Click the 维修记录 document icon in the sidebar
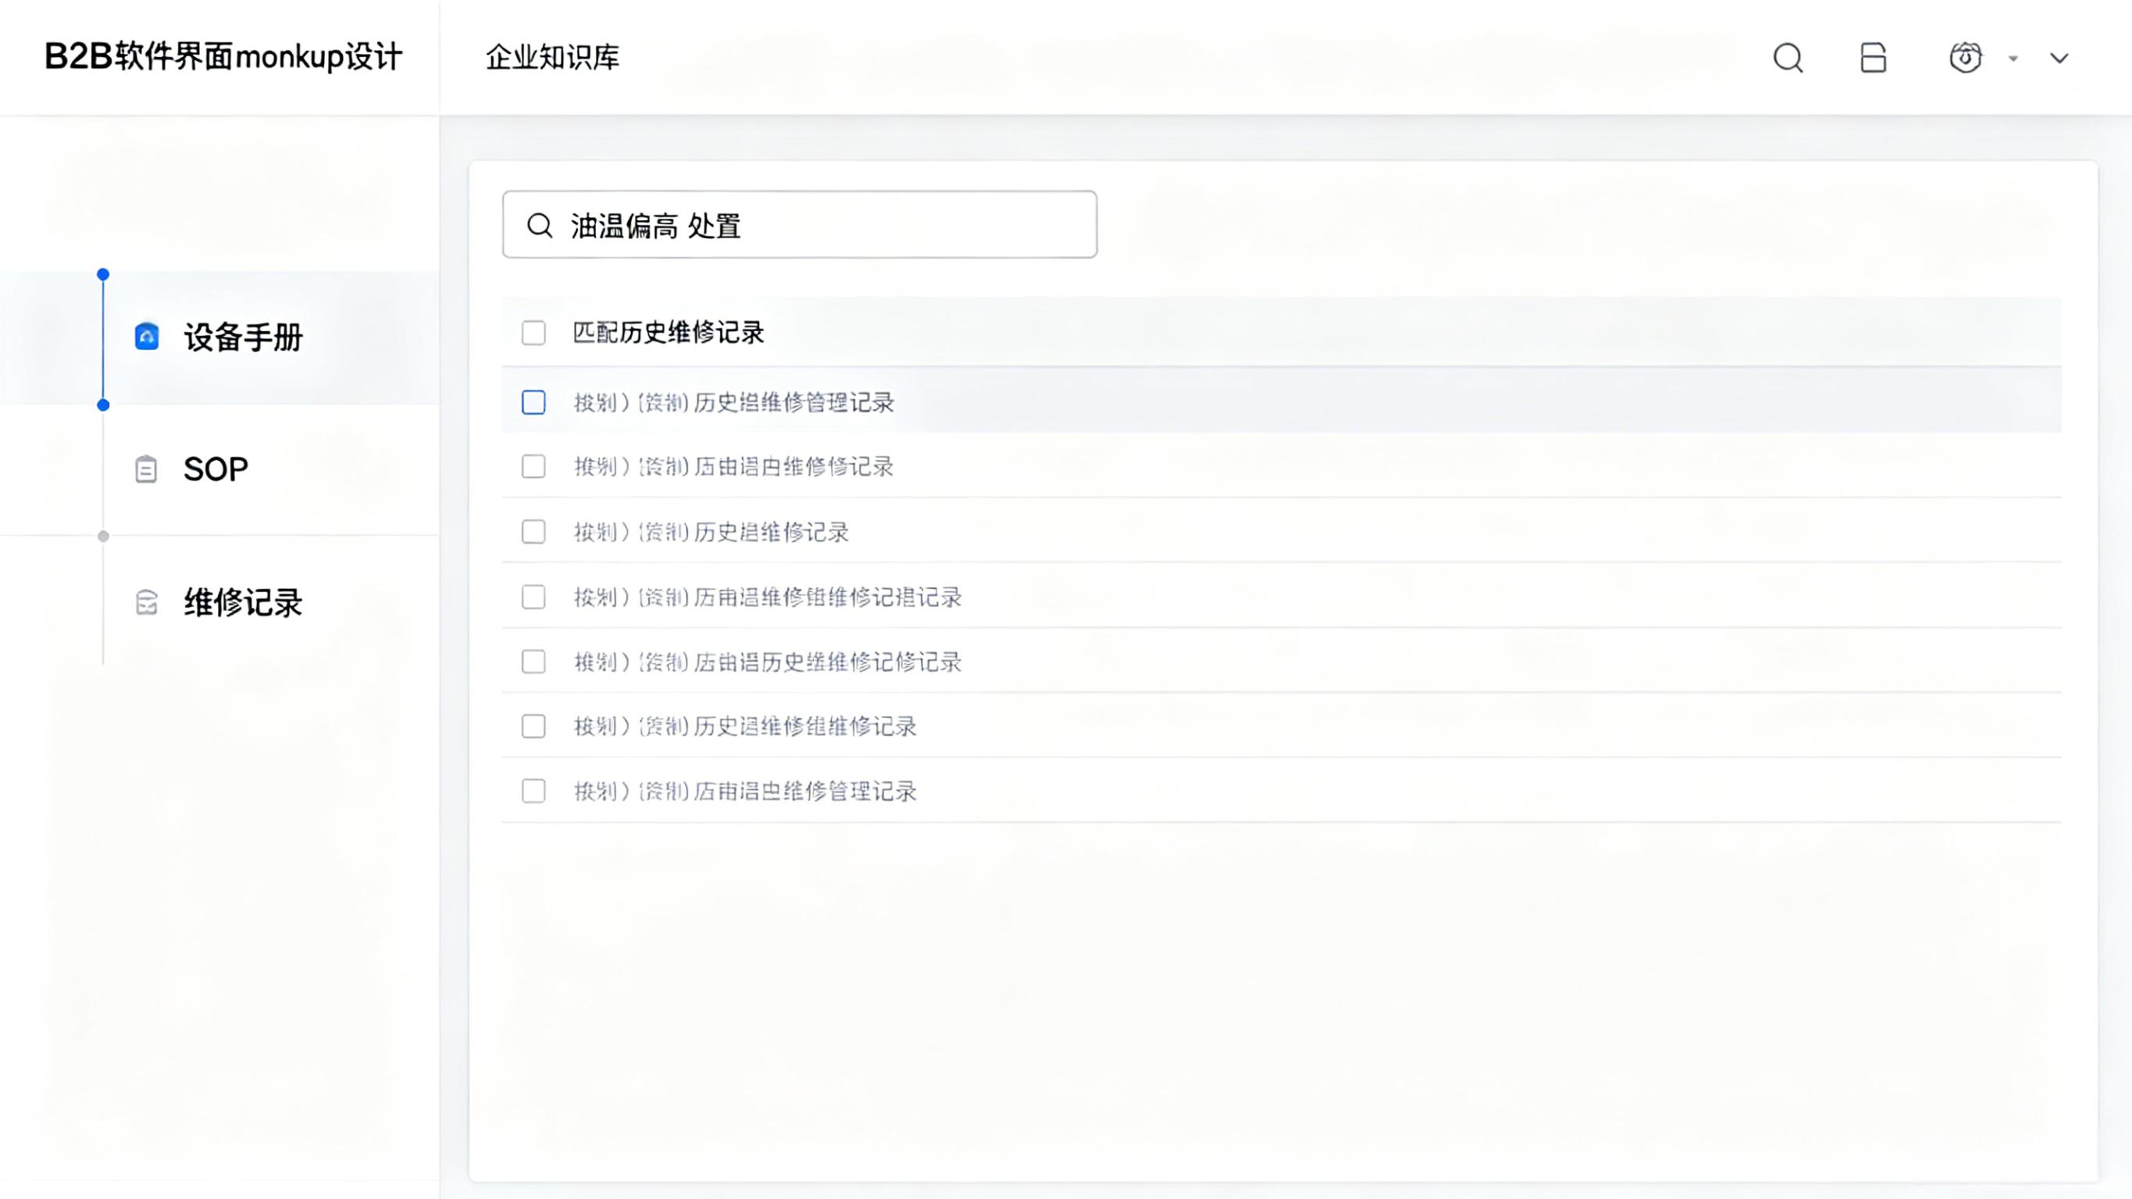 147,602
